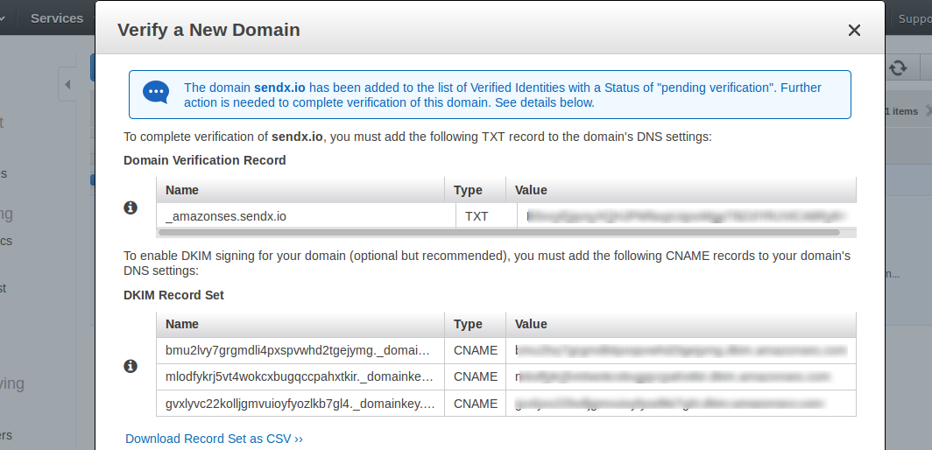Select the mlodfykrj5vt4 DKIM record name

300,376
